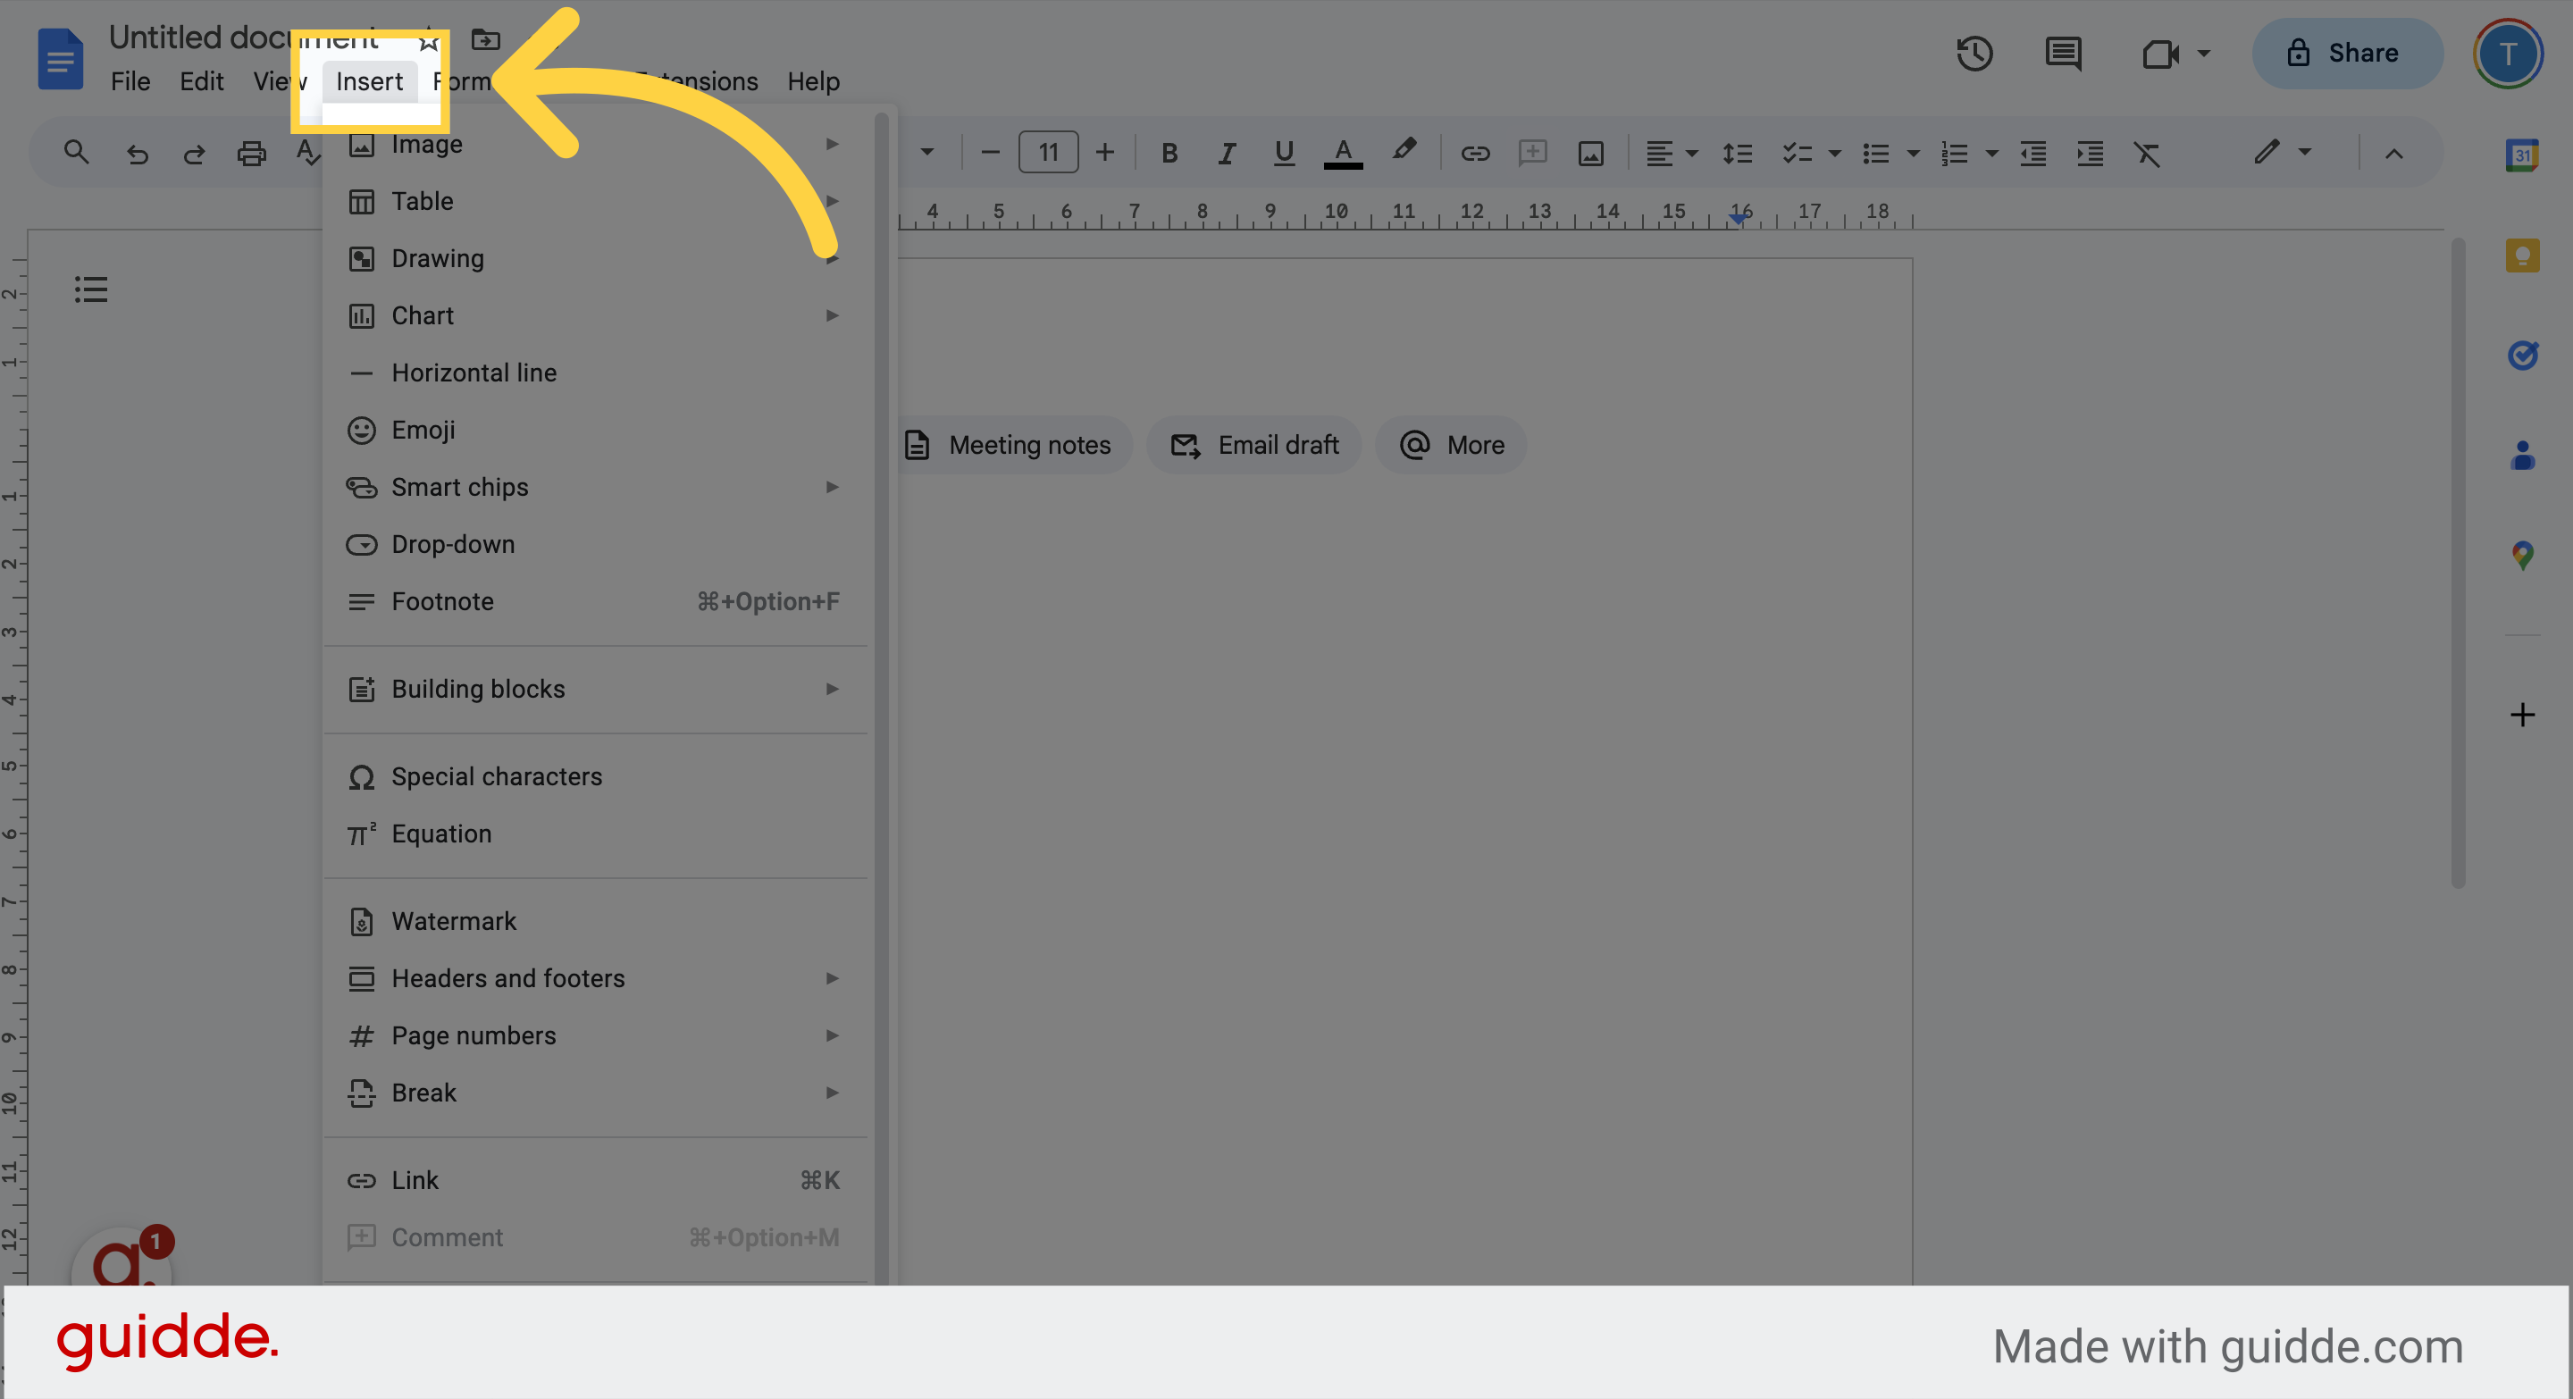Click the insert link toolbar icon
Viewport: 2573px width, 1399px height.
[x=1475, y=154]
